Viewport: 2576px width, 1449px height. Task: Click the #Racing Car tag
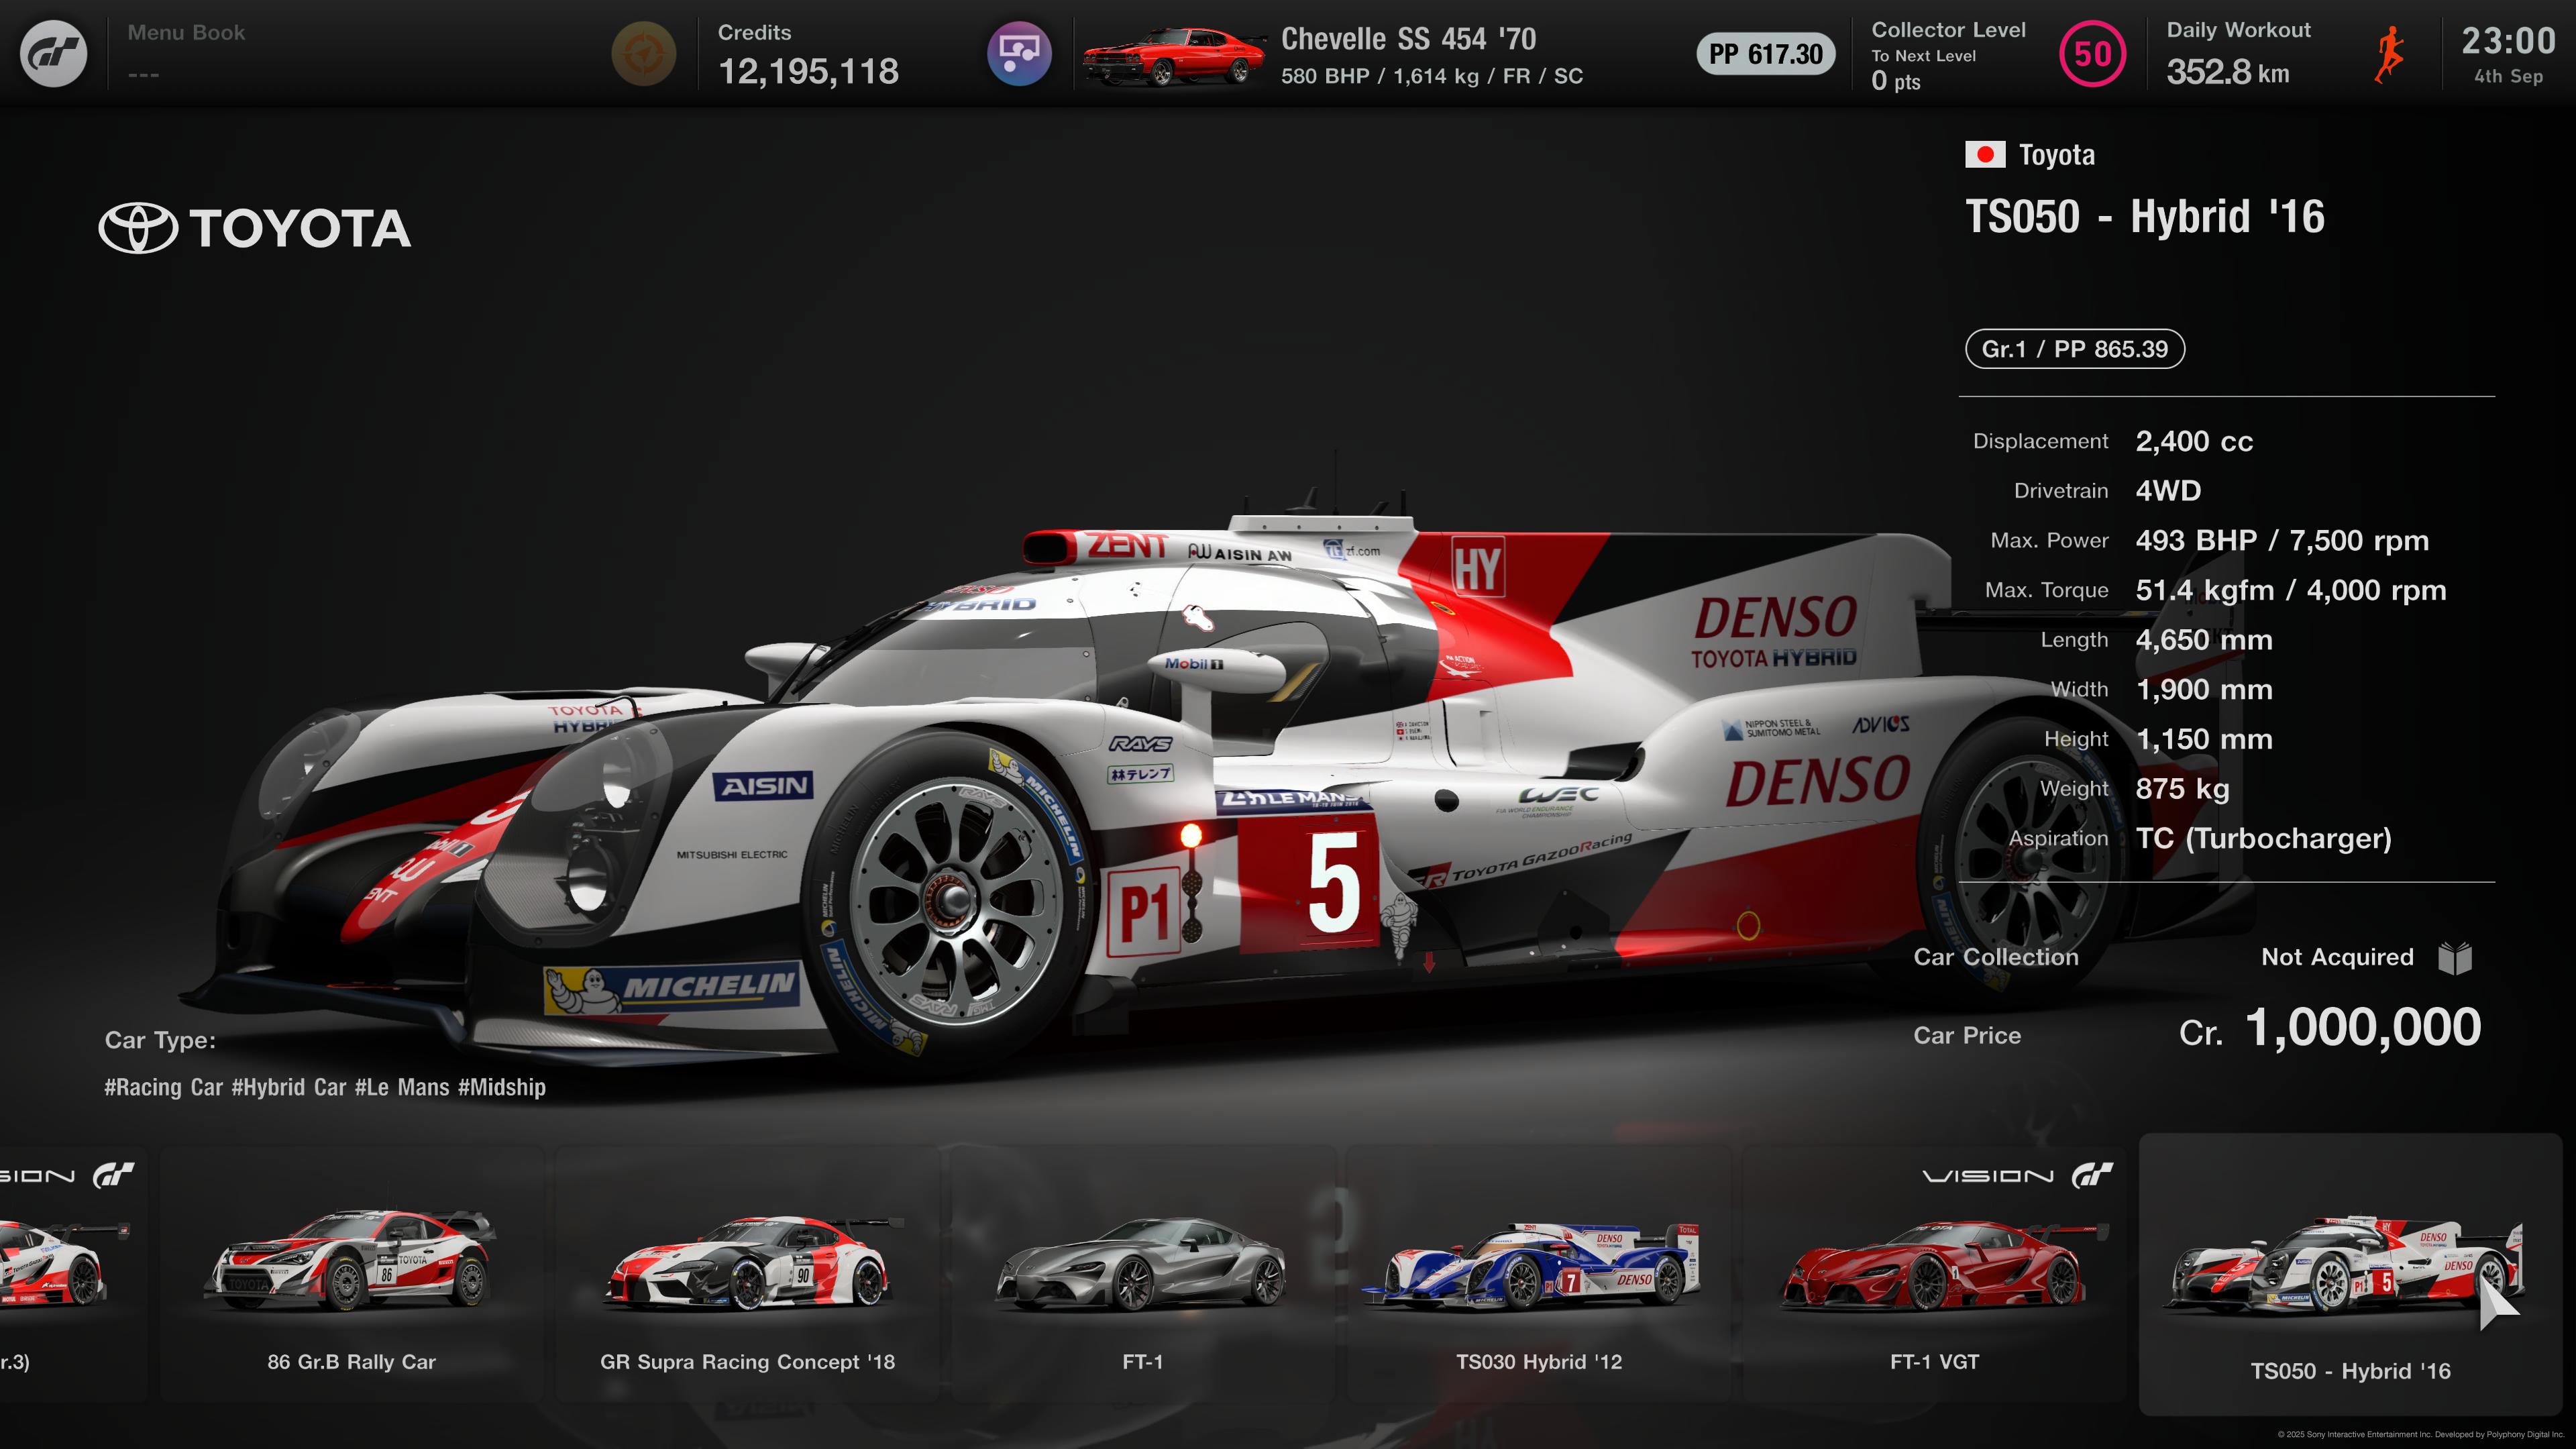(163, 1087)
